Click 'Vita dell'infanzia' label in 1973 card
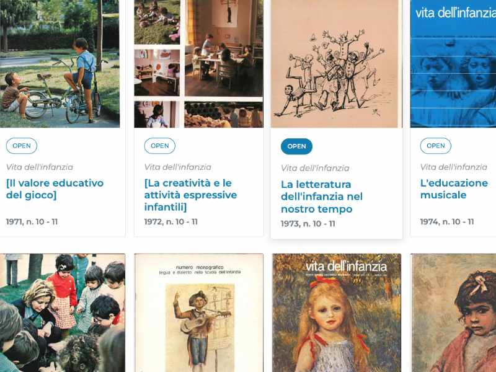 (x=315, y=168)
